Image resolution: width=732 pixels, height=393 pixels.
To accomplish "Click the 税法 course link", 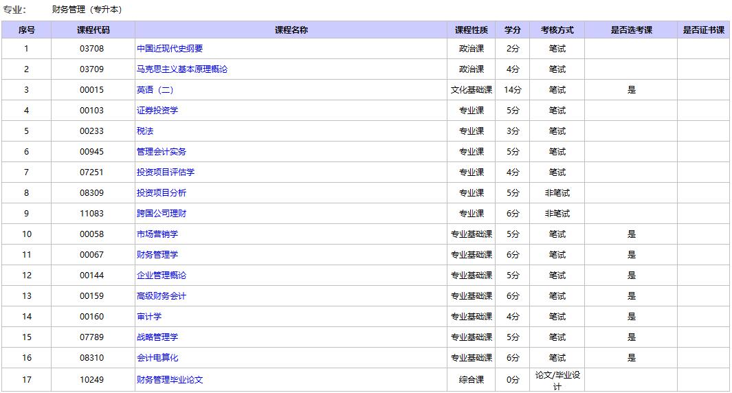I will [x=145, y=131].
